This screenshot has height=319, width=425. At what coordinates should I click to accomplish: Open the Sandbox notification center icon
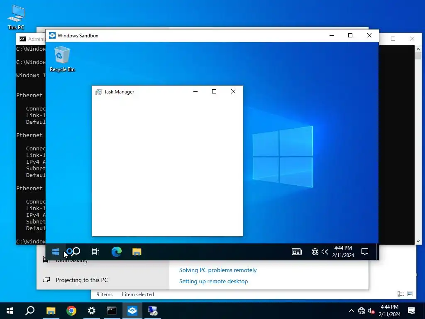[x=365, y=252]
